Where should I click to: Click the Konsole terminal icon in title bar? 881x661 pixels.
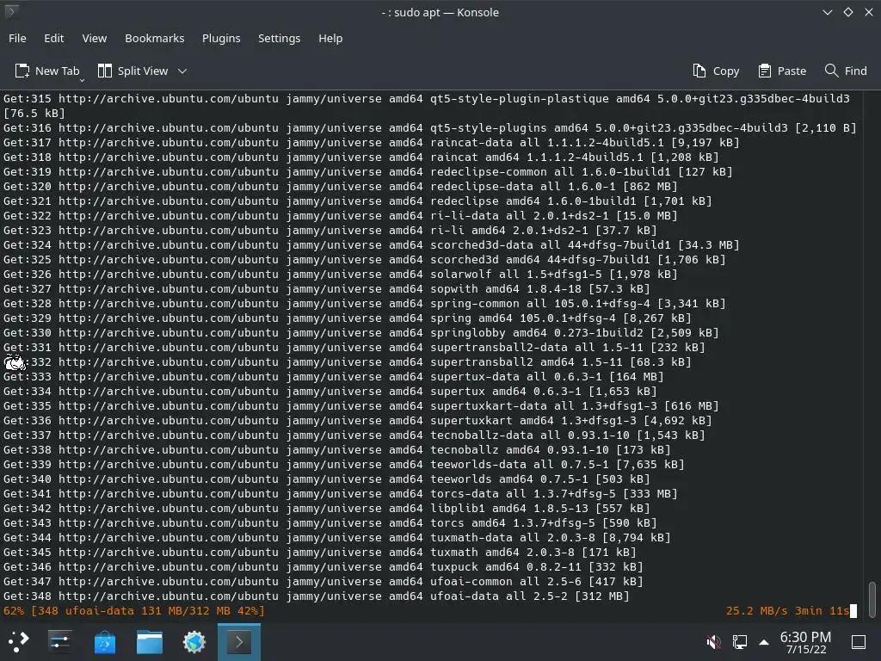[10, 11]
